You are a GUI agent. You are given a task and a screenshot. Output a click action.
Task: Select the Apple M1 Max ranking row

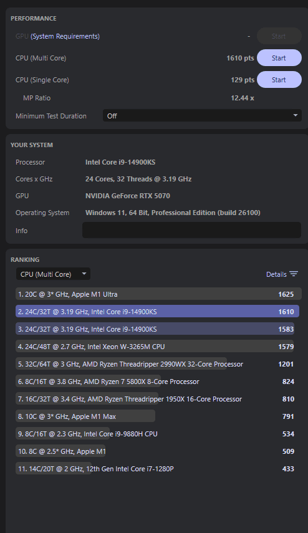(155, 416)
